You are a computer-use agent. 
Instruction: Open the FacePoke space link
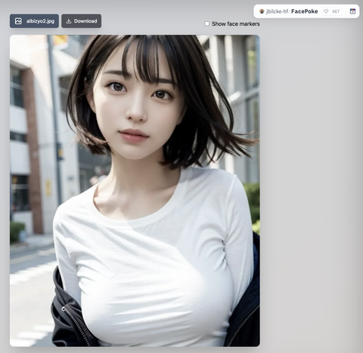(304, 11)
